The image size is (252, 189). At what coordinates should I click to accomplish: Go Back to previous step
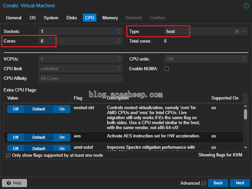click(x=218, y=183)
